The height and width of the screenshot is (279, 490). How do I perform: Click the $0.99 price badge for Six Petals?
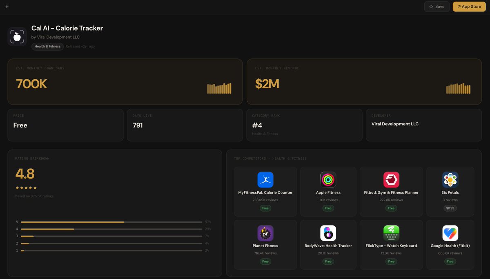tap(450, 208)
